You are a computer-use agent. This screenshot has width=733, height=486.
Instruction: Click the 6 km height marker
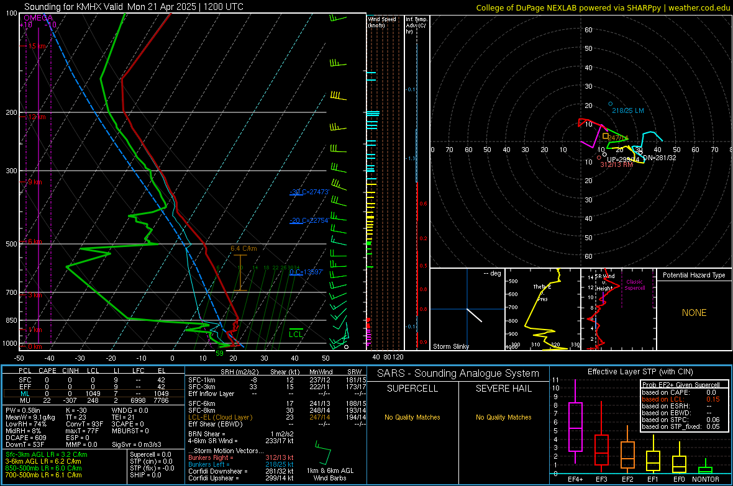(35, 241)
